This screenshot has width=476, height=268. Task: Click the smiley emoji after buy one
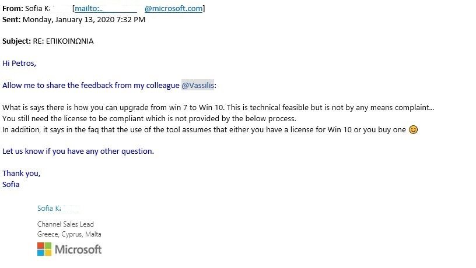413,130
